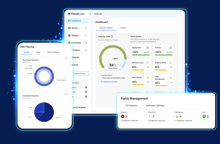Image resolution: width=220 pixels, height=144 pixels.
Task: Collapse sidebar with the back arrow
Action: tap(90, 14)
